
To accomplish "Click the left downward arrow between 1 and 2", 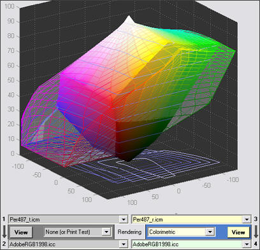I will click(4, 232).
